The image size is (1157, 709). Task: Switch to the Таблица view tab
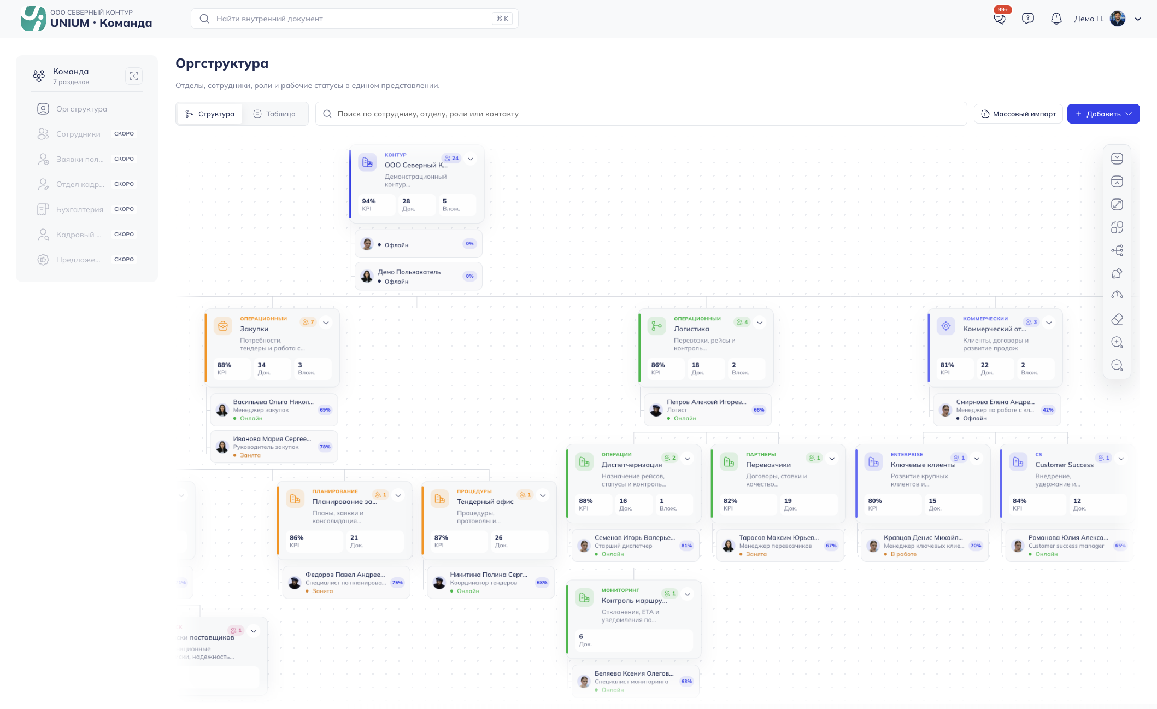click(x=274, y=114)
